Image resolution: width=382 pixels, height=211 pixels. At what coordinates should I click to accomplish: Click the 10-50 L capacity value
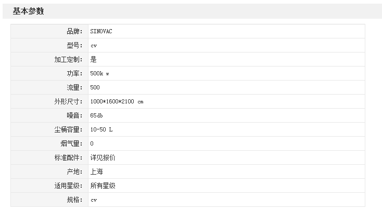(x=101, y=129)
